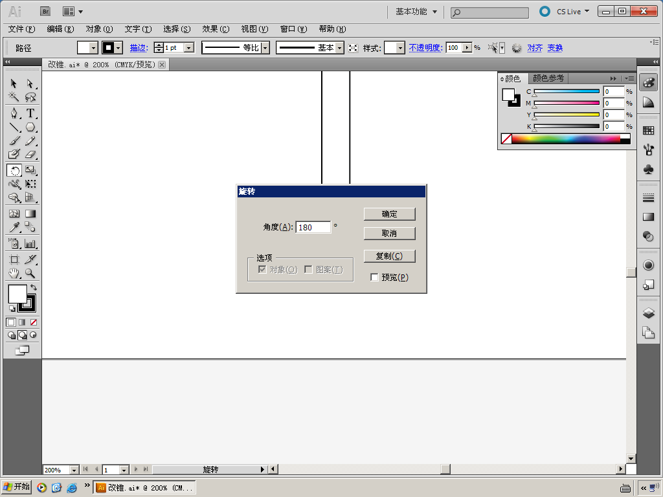Open the File menu

(x=21, y=29)
